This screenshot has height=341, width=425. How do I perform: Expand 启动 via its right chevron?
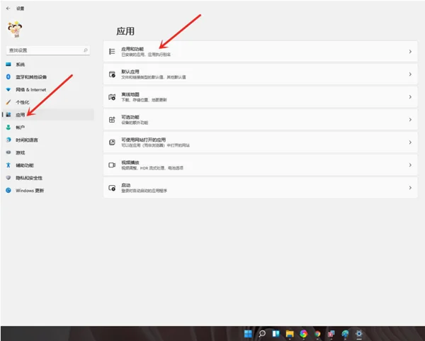[410, 188]
